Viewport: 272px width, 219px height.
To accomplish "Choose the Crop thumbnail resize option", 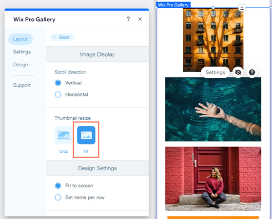I will tap(63, 135).
